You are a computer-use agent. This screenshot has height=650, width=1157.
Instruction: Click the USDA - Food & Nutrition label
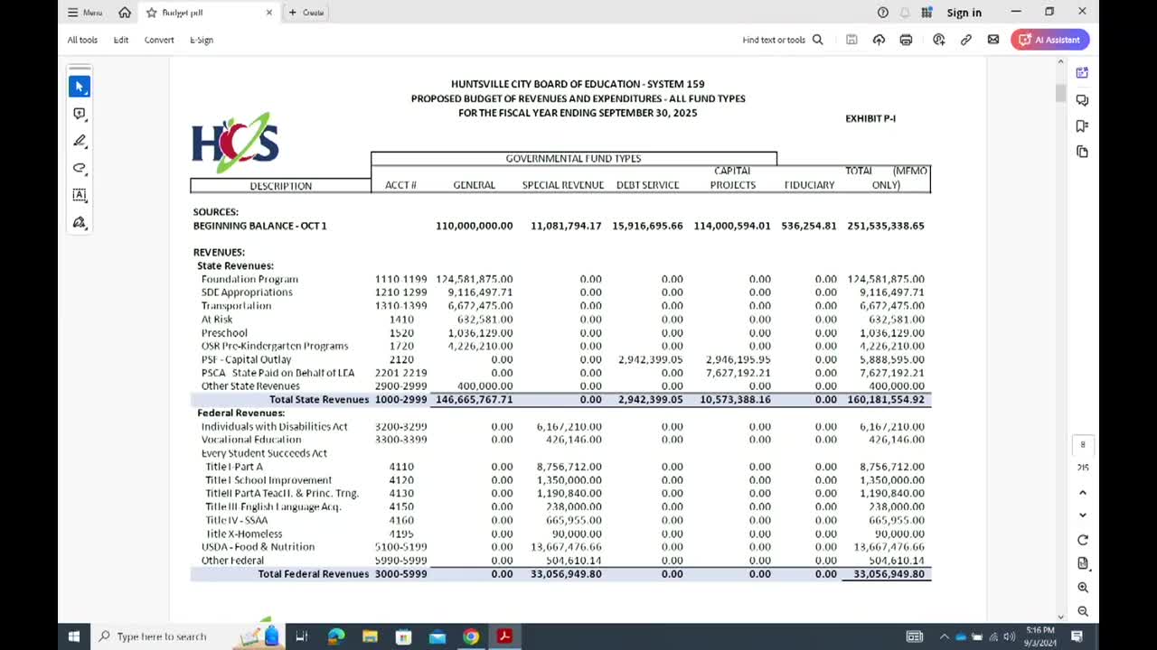258,547
